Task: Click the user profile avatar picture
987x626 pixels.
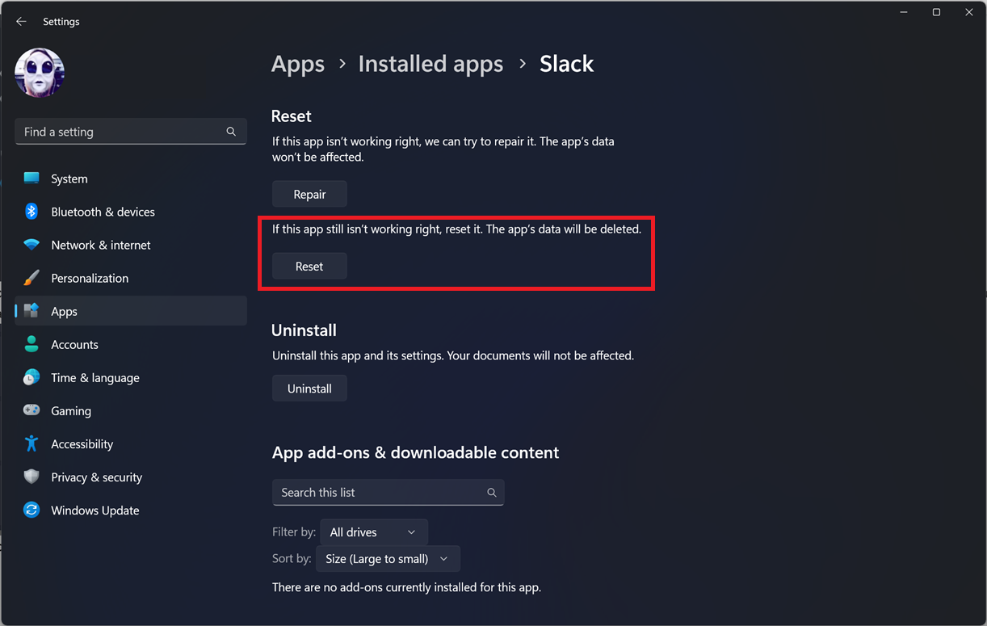Action: [40, 72]
